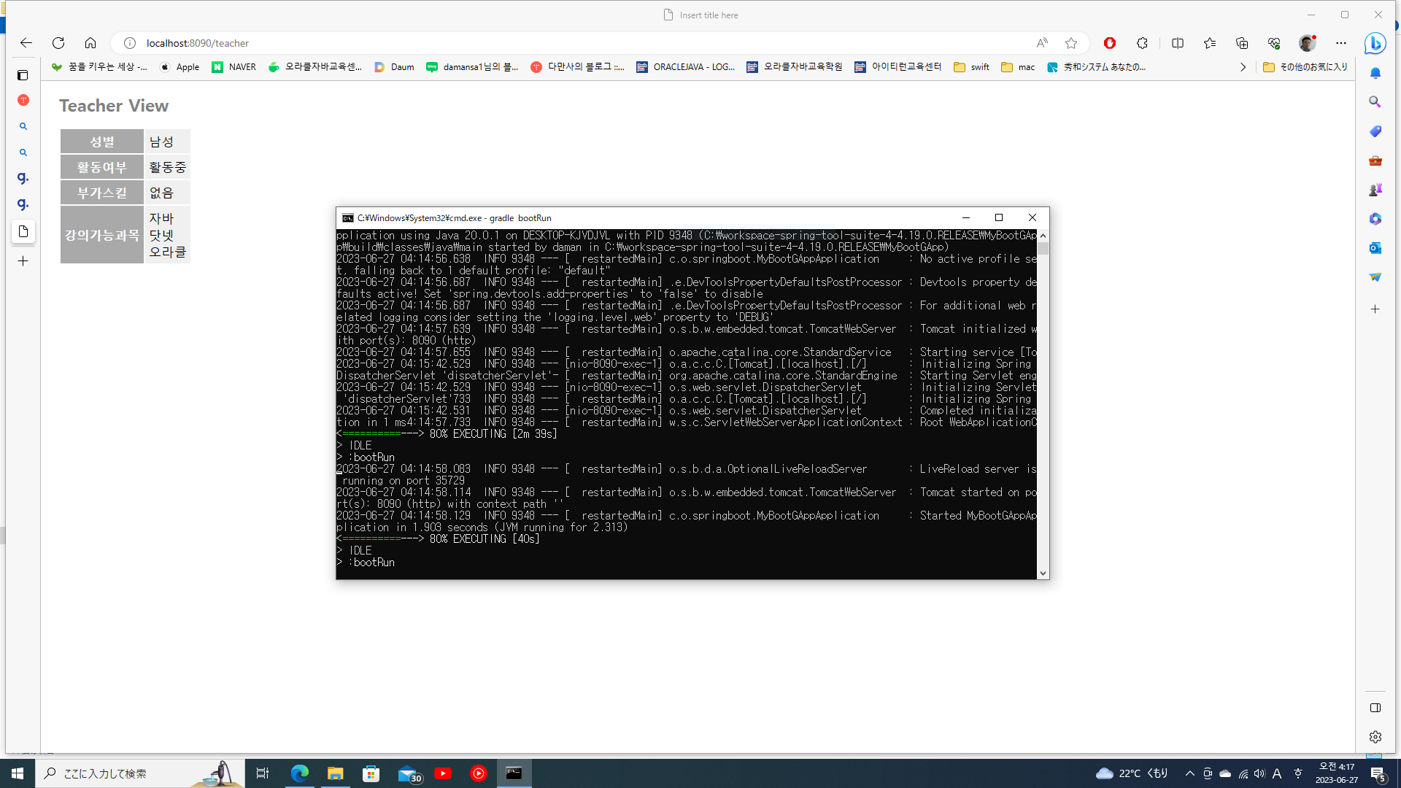Image resolution: width=1401 pixels, height=788 pixels.
Task: Toggle the split screen icon
Action: (x=1177, y=43)
